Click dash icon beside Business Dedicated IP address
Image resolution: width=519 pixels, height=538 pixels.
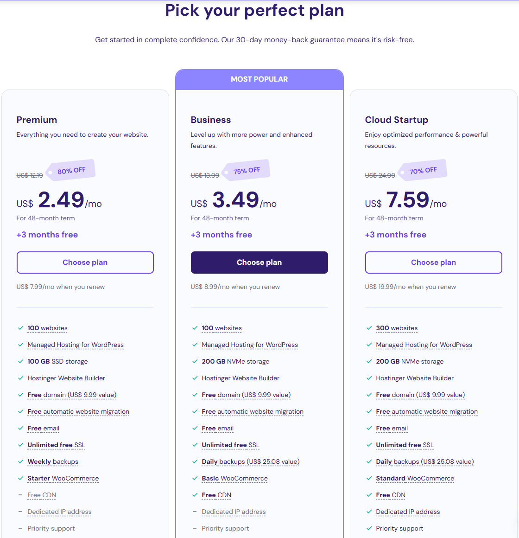(195, 512)
